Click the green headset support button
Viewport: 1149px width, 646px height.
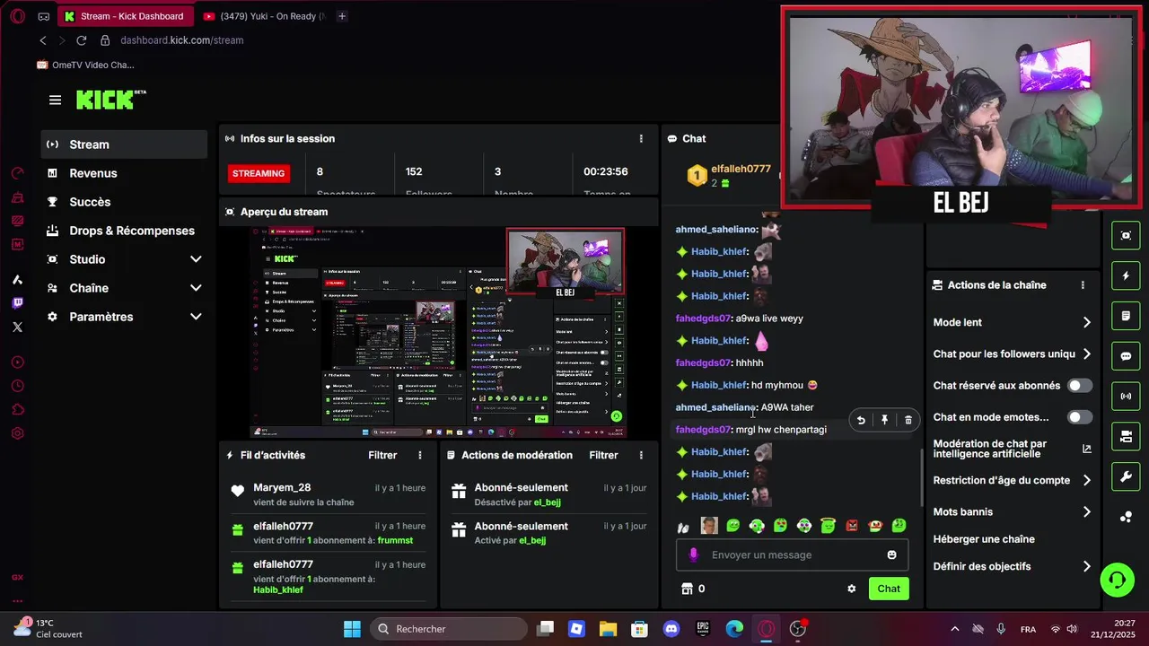pos(1118,581)
